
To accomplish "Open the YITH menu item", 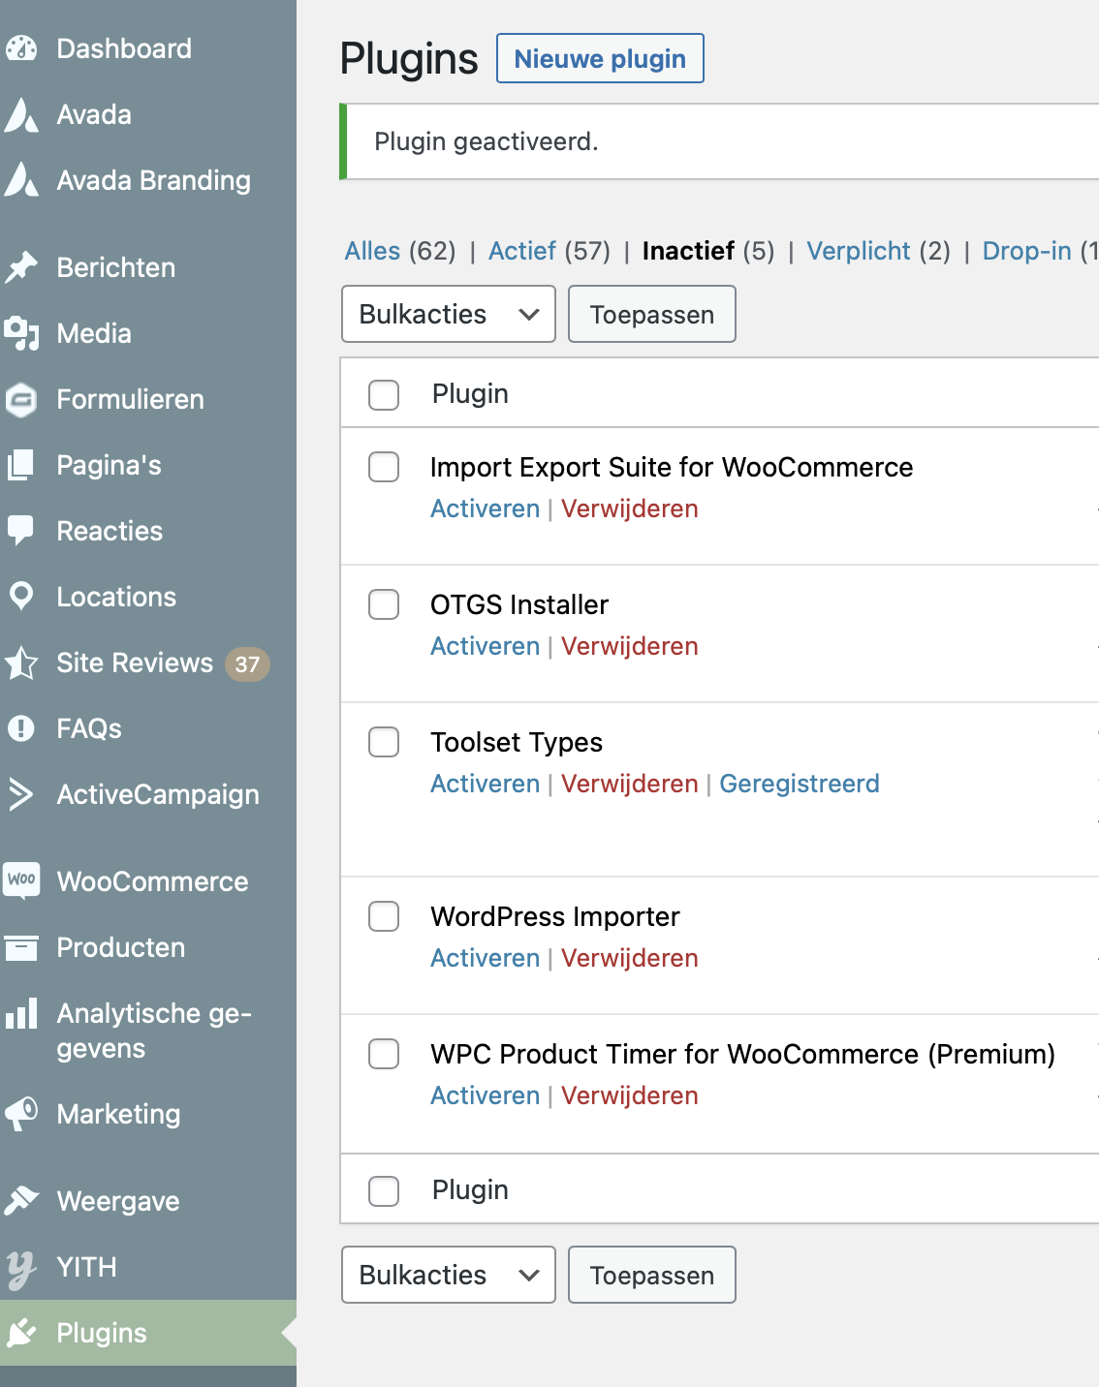I will tap(86, 1267).
